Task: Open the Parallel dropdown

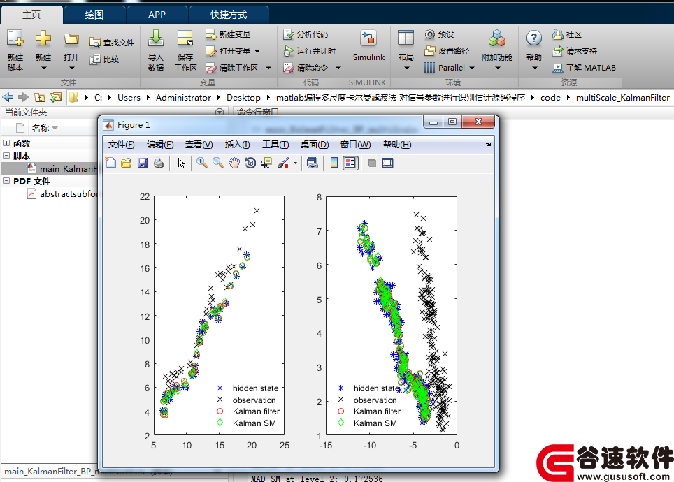Action: (449, 68)
